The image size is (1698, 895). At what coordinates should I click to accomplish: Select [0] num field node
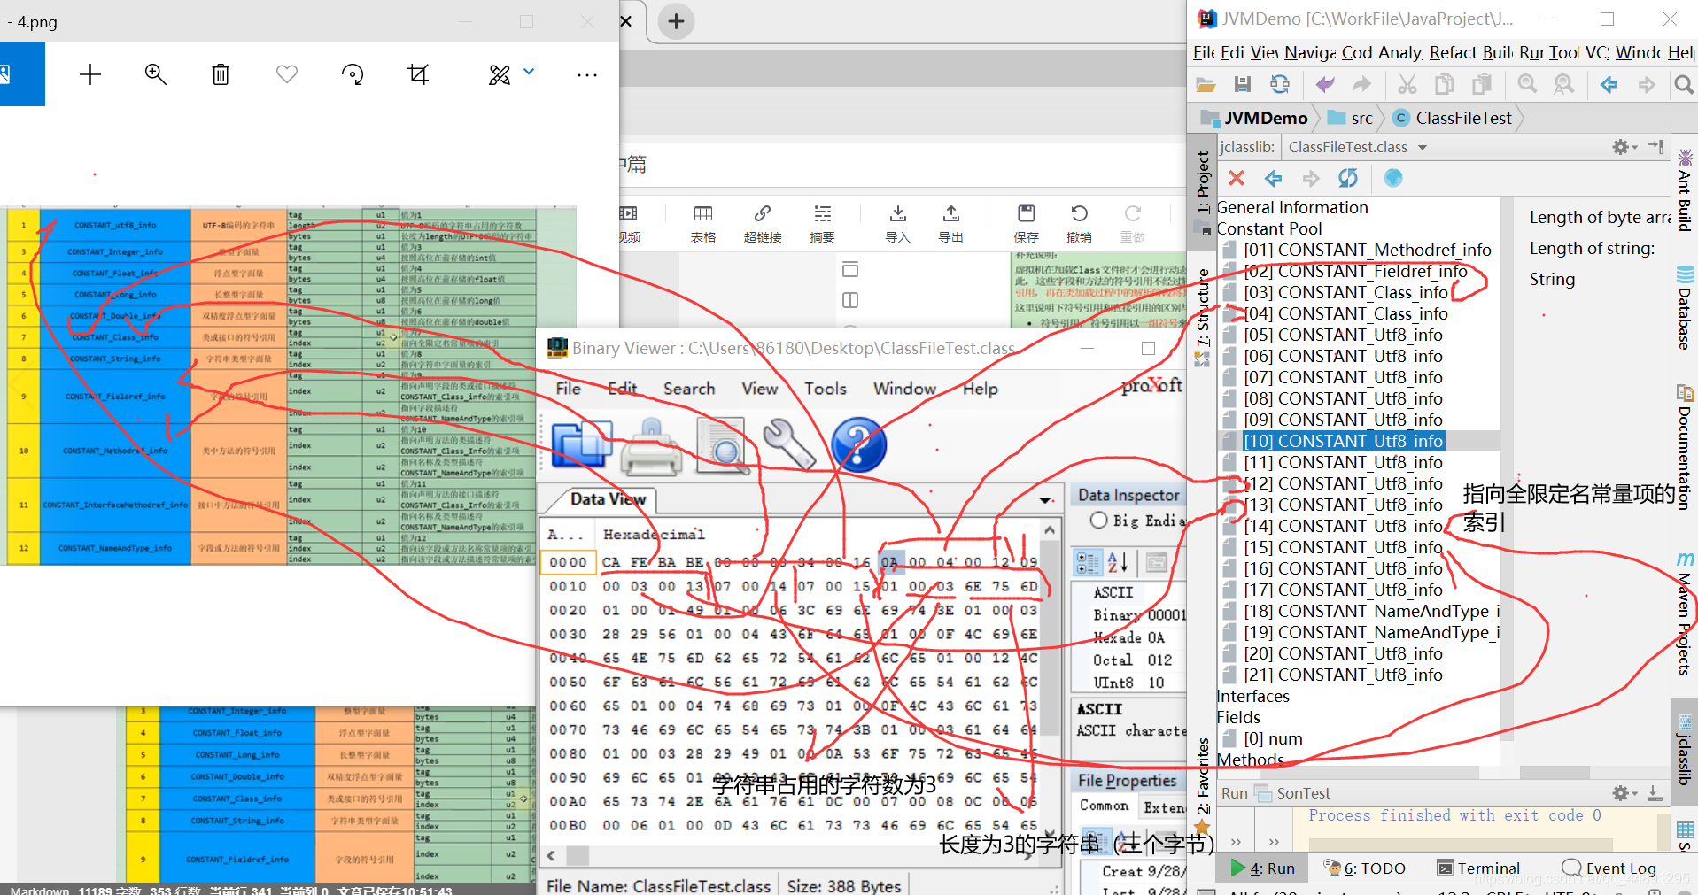point(1273,738)
